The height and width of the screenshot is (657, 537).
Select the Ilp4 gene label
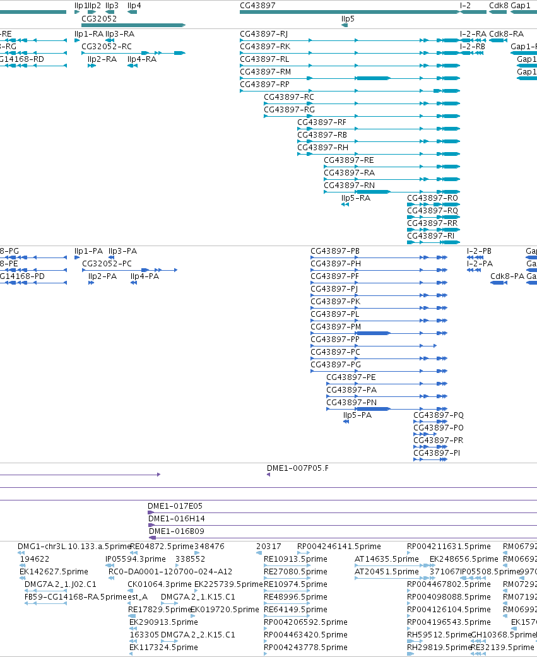coord(134,6)
